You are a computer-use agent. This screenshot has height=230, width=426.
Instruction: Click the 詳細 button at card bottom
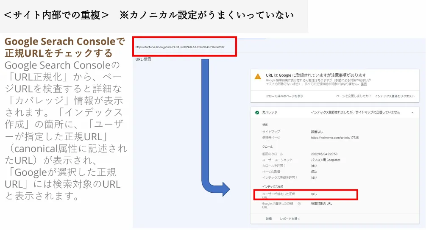(269, 219)
